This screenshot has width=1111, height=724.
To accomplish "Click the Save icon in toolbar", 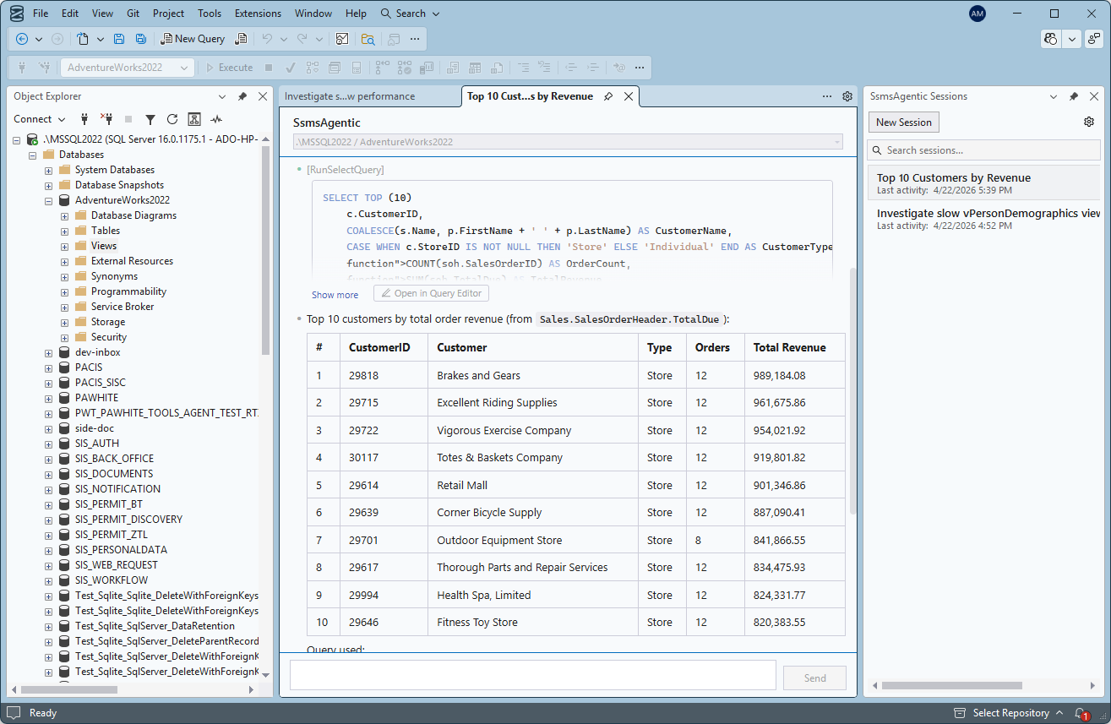I will pos(119,39).
